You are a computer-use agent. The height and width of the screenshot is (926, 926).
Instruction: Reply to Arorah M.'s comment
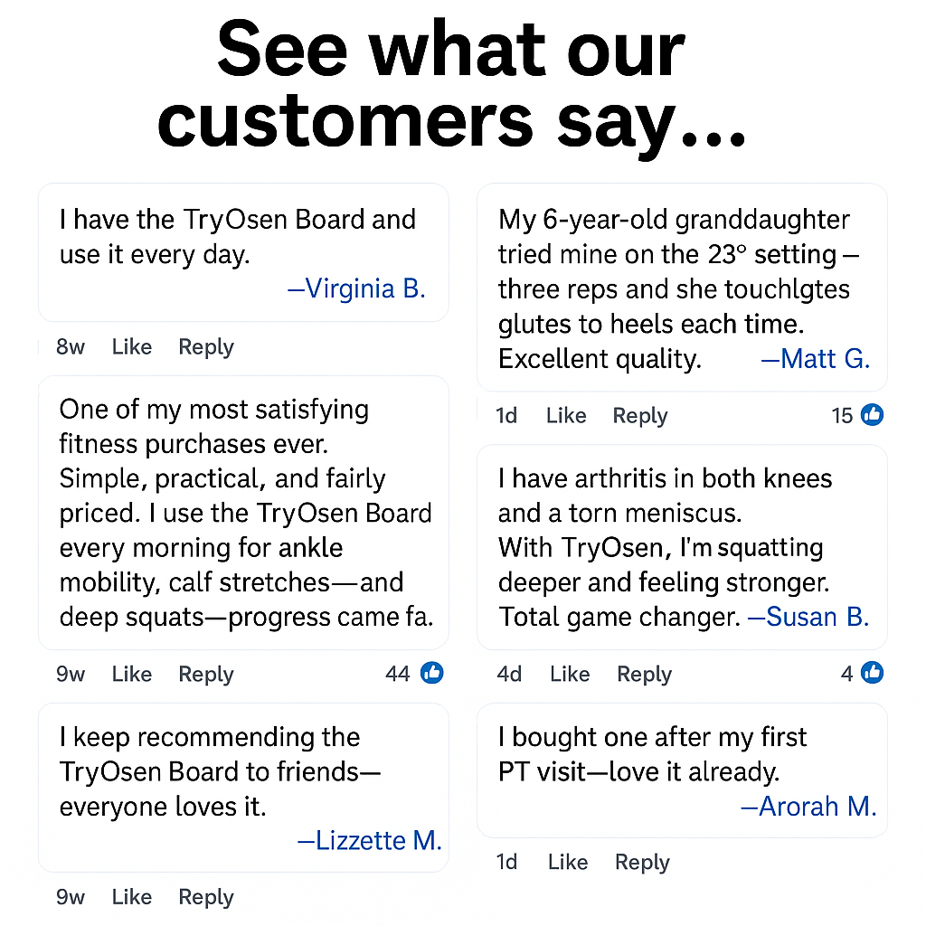642,863
